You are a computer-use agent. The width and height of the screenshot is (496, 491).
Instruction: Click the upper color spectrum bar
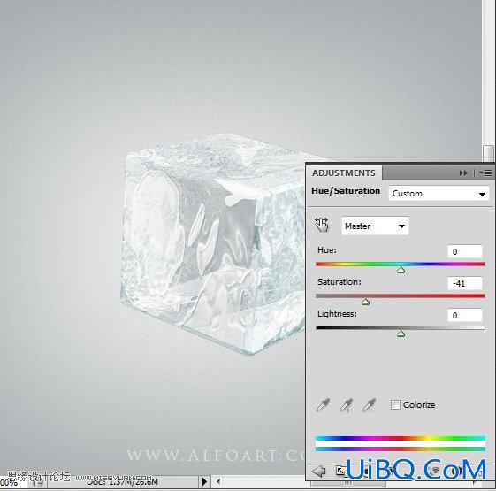point(401,438)
